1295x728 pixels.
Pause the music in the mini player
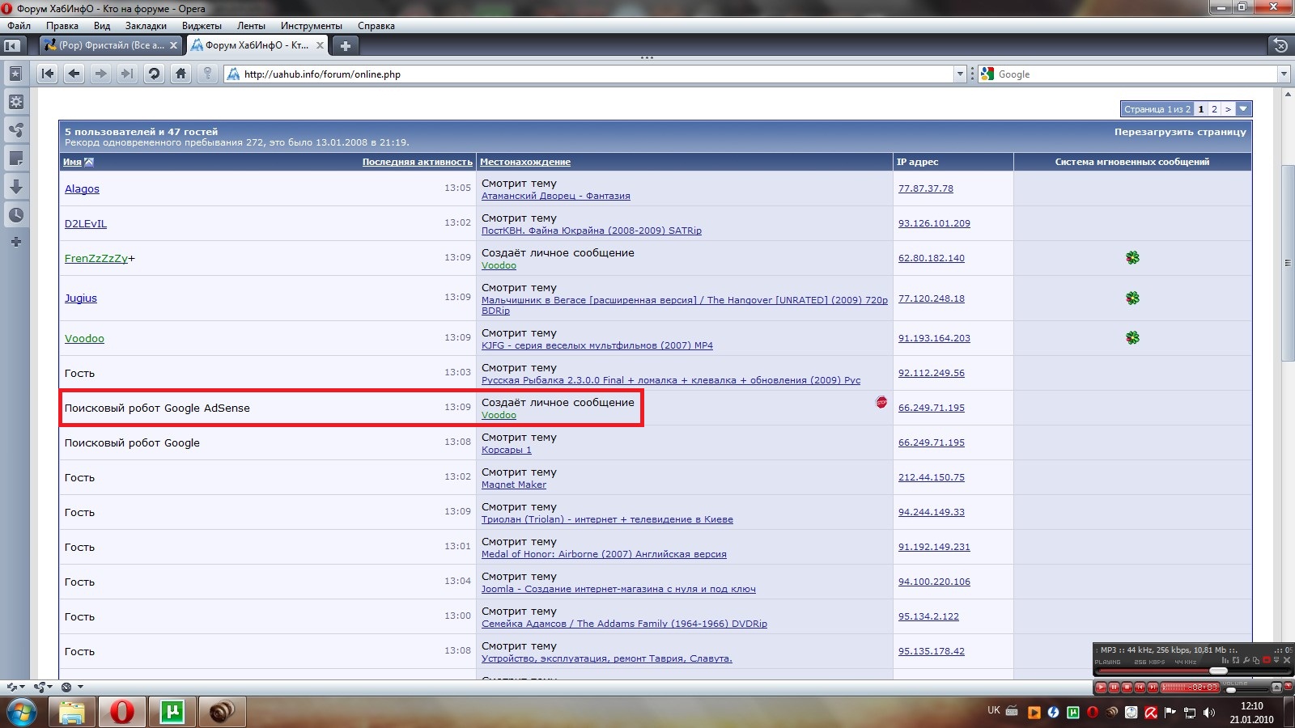point(1114,688)
